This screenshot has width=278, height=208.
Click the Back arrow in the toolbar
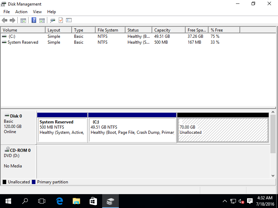[5, 20]
